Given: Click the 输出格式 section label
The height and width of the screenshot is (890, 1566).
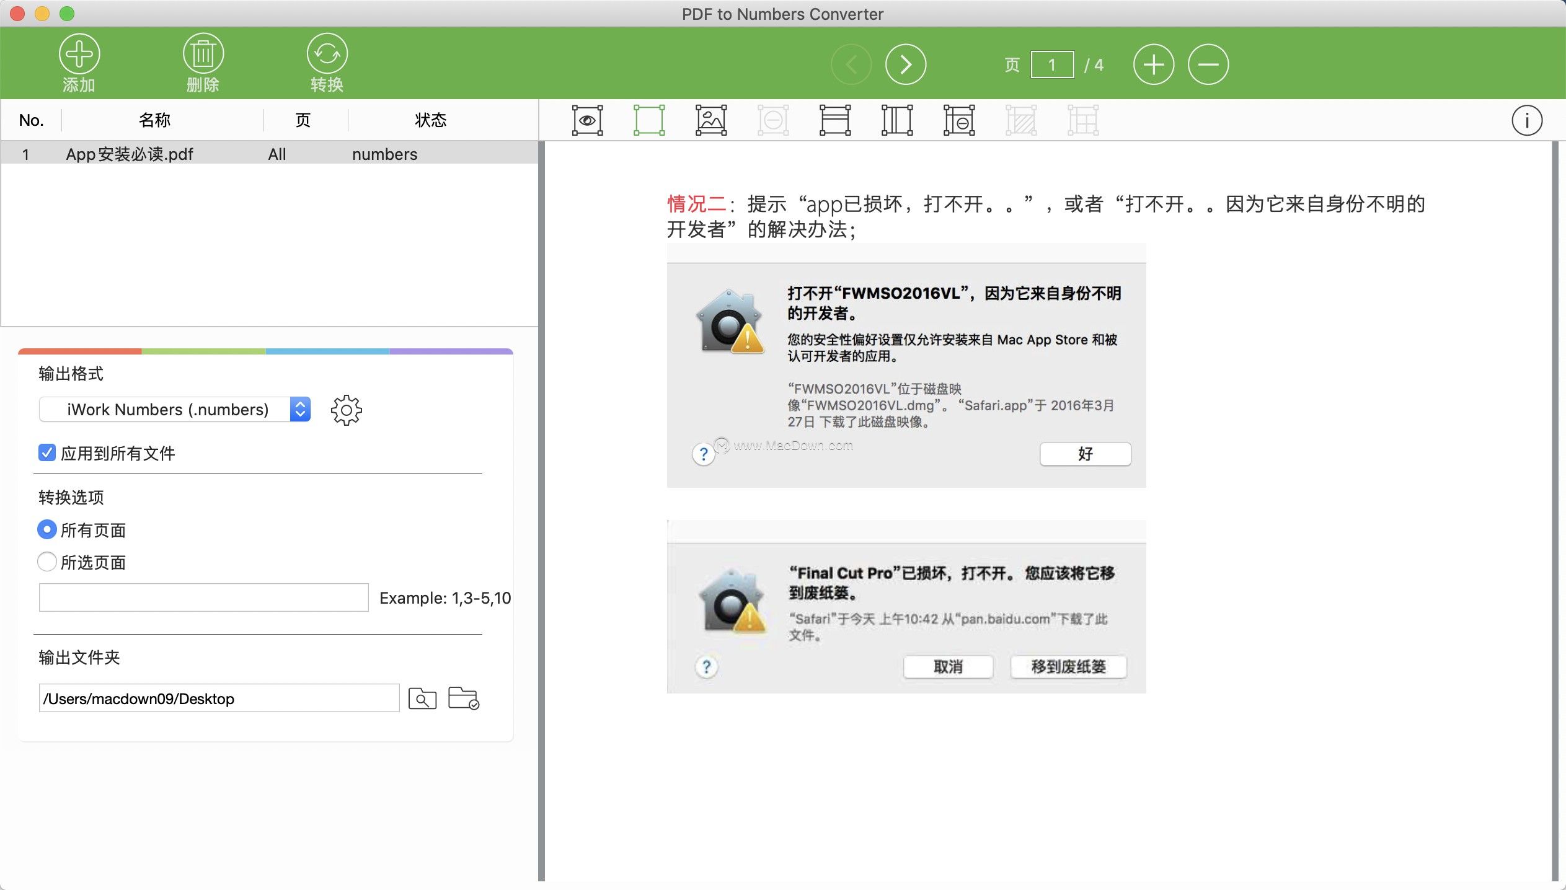Looking at the screenshot, I should [71, 374].
